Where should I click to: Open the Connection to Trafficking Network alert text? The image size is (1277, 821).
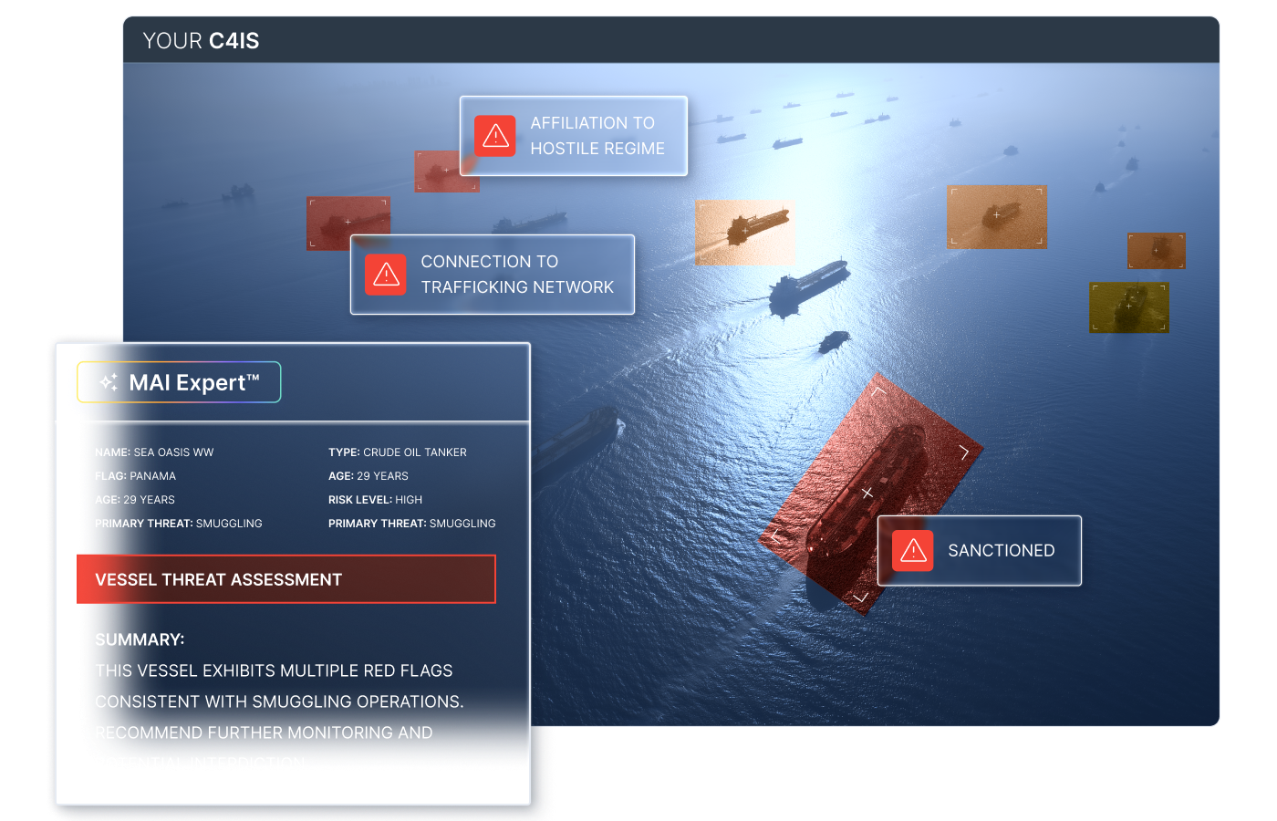[516, 275]
